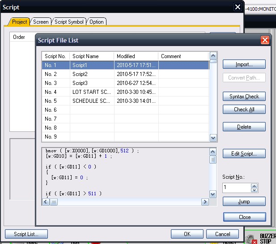The width and height of the screenshot is (276, 244).
Task: Delete the selected script
Action: (x=244, y=126)
